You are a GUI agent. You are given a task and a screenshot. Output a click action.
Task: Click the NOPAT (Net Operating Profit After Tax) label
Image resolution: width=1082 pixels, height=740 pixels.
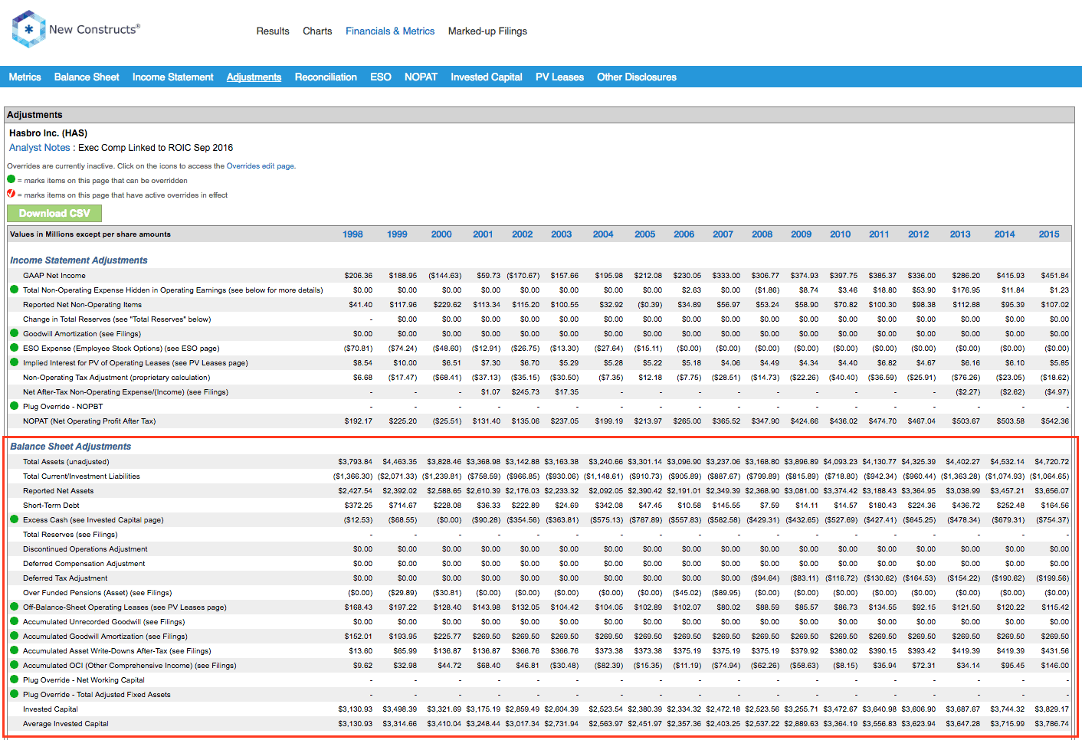point(89,421)
